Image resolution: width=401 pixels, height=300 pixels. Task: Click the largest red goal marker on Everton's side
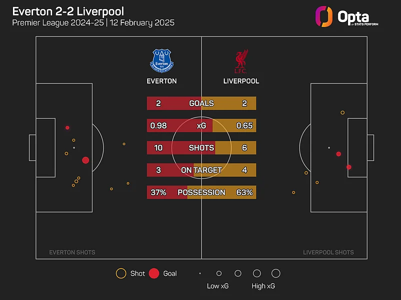pos(86,160)
